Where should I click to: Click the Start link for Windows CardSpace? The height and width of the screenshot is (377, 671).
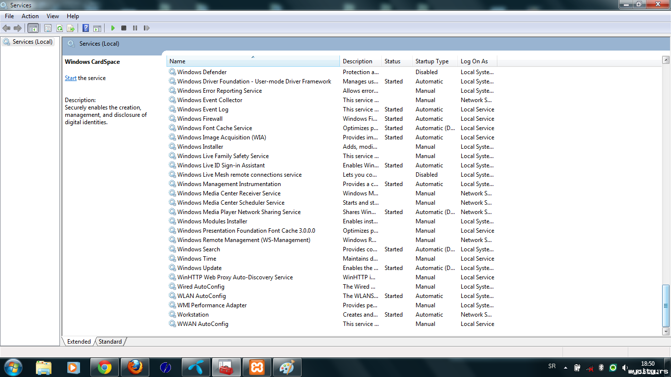point(71,78)
